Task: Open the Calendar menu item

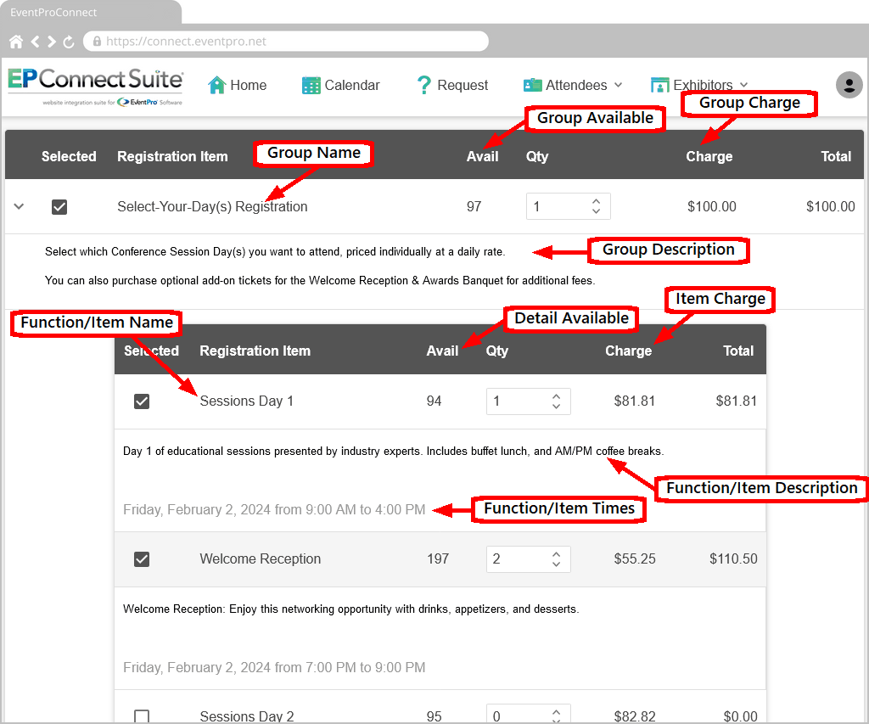Action: pyautogui.click(x=341, y=85)
